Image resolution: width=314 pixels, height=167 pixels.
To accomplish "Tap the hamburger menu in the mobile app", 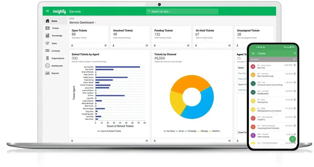I will (x=253, y=53).
